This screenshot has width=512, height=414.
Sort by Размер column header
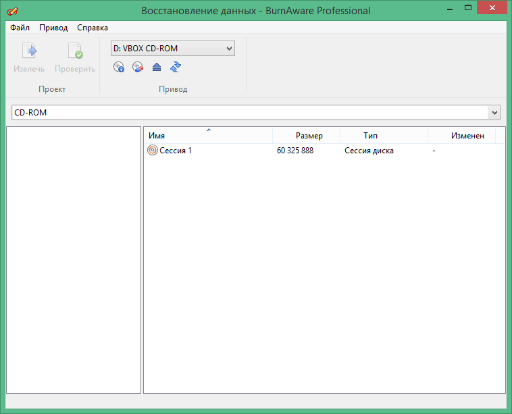[308, 136]
